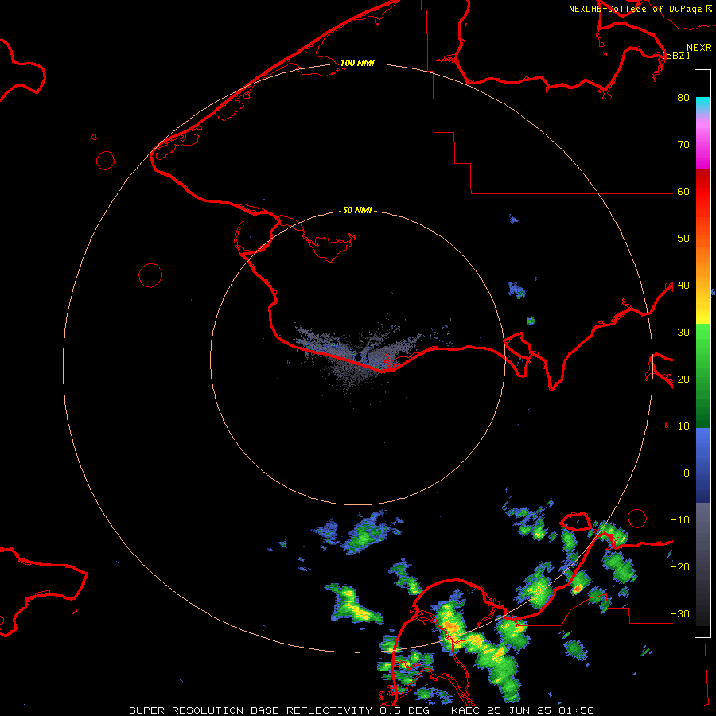Select the -30 dBZ scale value

pos(680,614)
